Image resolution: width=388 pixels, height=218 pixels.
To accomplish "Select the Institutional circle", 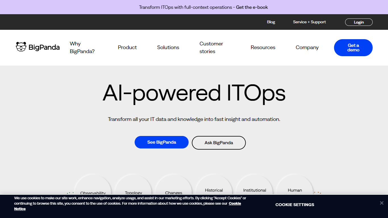I will pyautogui.click(x=255, y=185).
